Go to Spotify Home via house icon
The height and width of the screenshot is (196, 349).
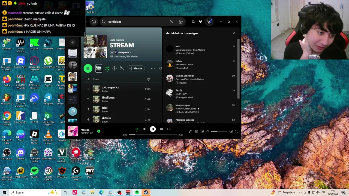tap(94, 22)
